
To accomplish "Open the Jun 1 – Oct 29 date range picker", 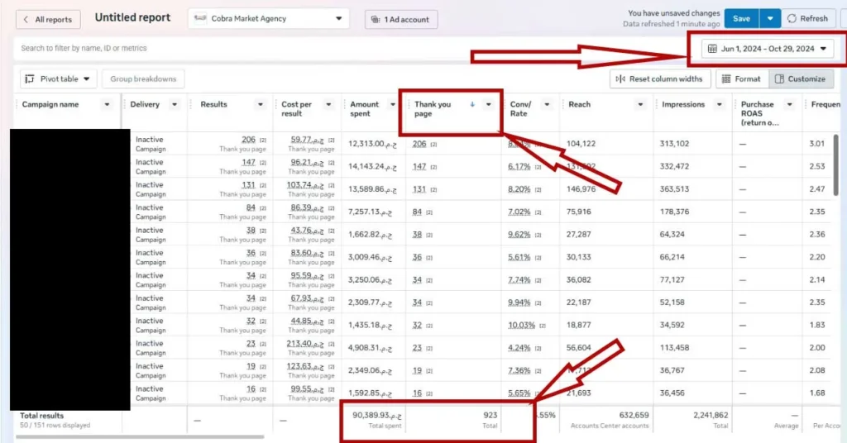I will [768, 49].
